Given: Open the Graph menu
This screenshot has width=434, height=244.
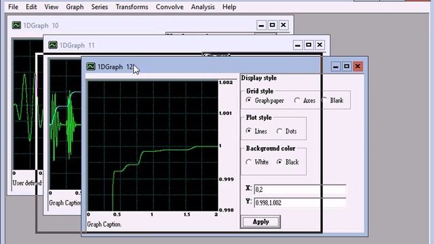Looking at the screenshot, I should click(75, 7).
